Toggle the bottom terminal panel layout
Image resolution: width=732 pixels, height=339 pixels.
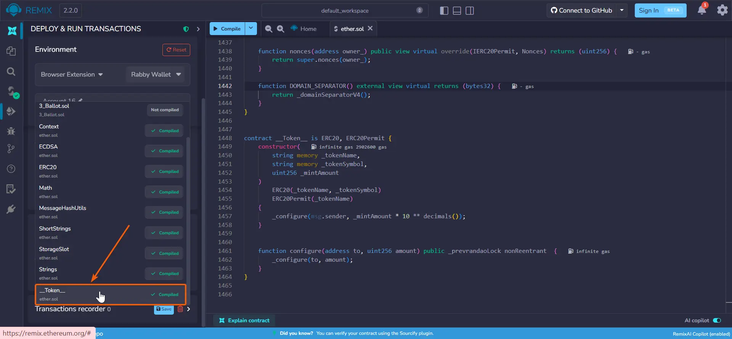(457, 11)
